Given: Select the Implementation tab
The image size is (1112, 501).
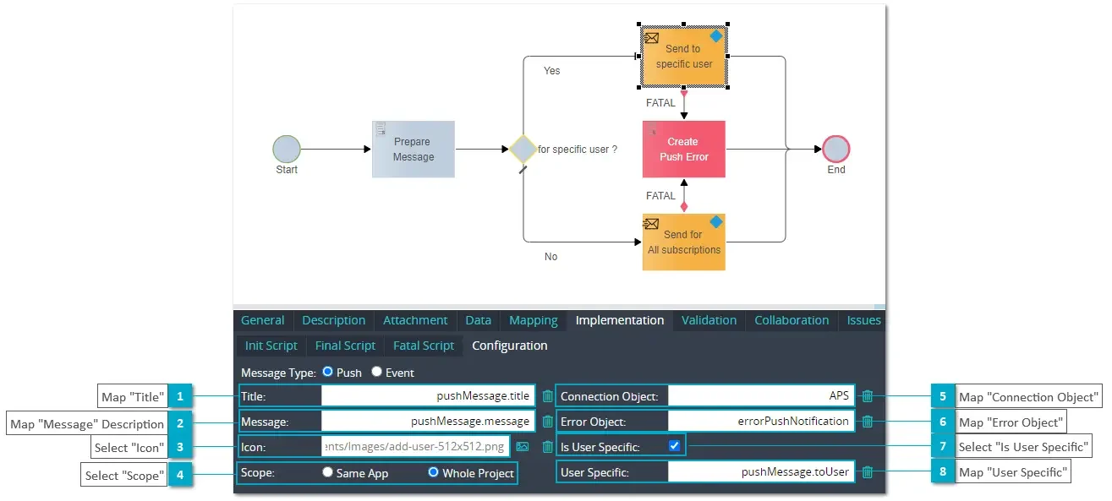Looking at the screenshot, I should [620, 320].
